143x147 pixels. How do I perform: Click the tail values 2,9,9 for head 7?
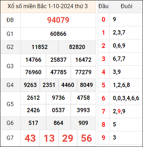[x=119, y=111]
